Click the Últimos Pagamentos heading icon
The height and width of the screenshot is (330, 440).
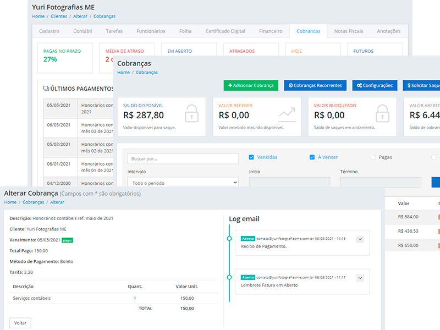(x=46, y=89)
